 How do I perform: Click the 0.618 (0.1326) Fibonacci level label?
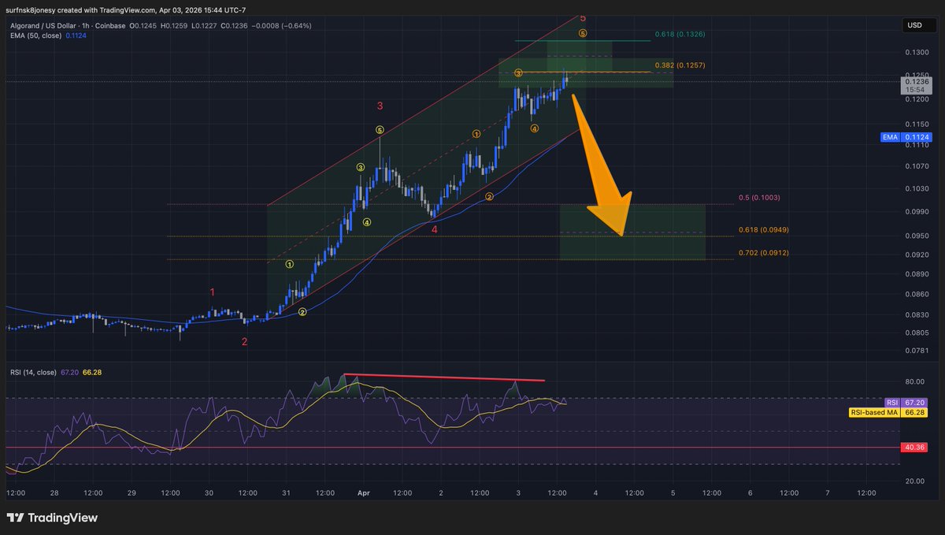click(680, 35)
